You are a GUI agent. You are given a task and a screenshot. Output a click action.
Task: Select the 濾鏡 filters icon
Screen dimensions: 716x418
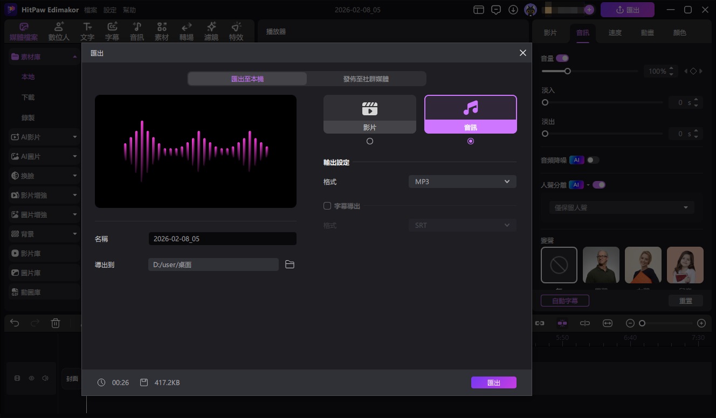point(211,31)
